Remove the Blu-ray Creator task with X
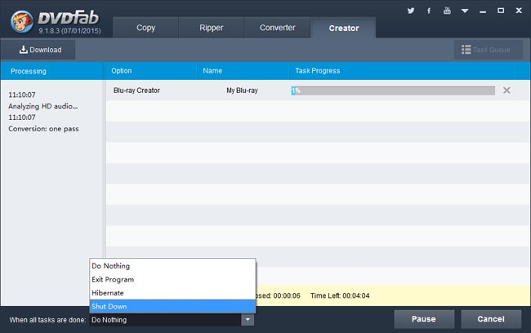 tap(506, 90)
